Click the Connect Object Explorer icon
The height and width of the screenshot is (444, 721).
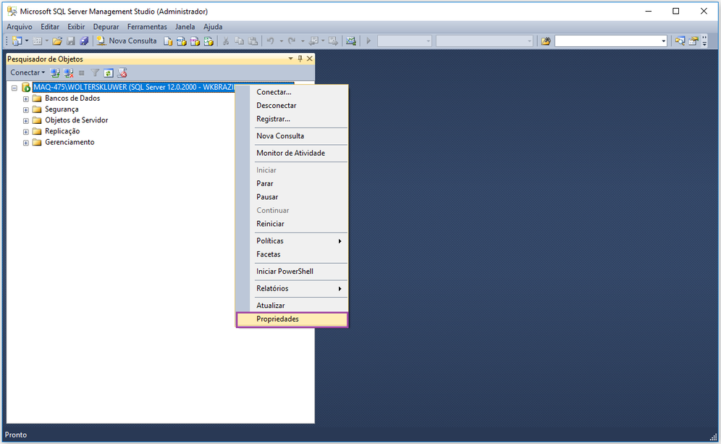point(55,72)
